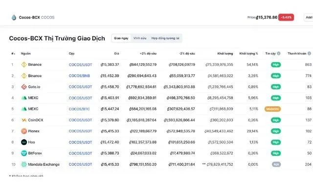This screenshot has width=313, height=196.
Task: Sort by the # column header
Action: pyautogui.click(x=13, y=53)
